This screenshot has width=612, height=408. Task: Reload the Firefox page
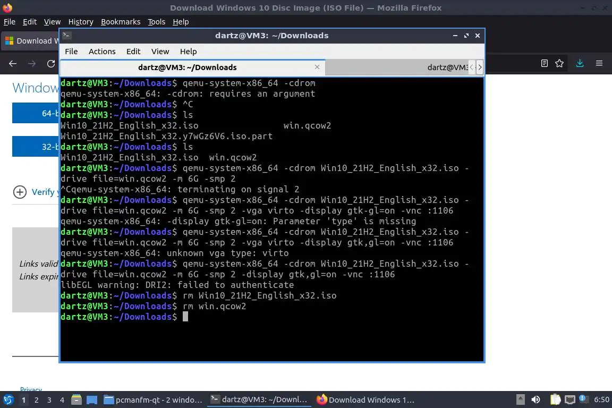pos(51,63)
